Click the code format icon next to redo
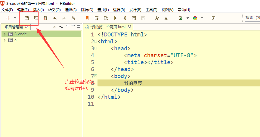 (x=73, y=18)
